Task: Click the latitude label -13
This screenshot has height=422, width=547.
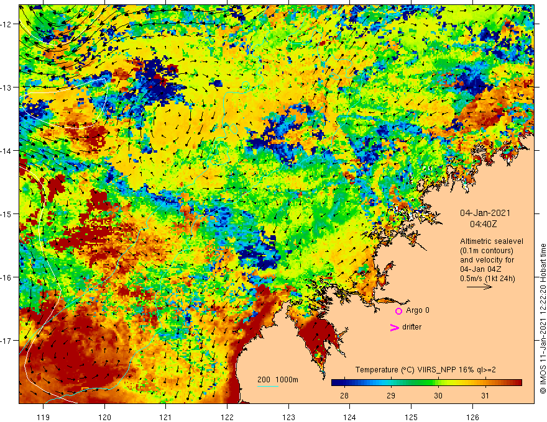Action: coord(7,88)
